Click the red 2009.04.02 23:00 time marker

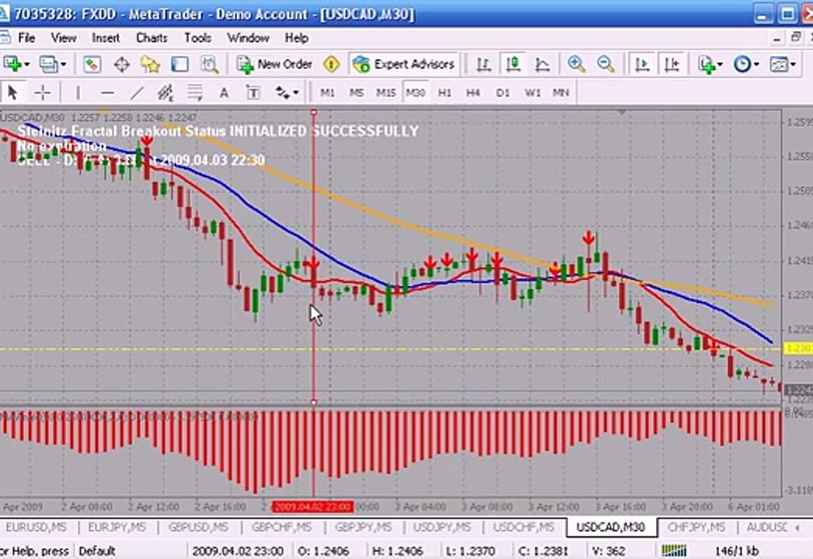point(312,506)
